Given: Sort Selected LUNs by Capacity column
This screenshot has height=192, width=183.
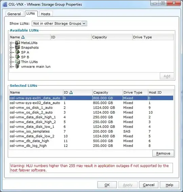Looking at the screenshot, I should tap(107, 92).
